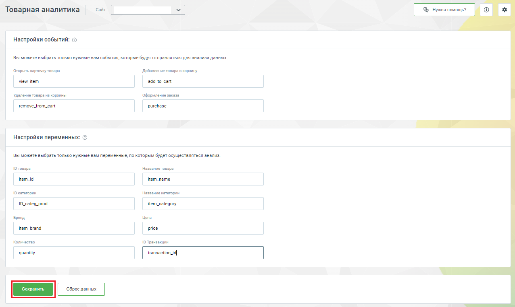Click the ID Транзакции label
This screenshot has width=515, height=307.
click(155, 242)
